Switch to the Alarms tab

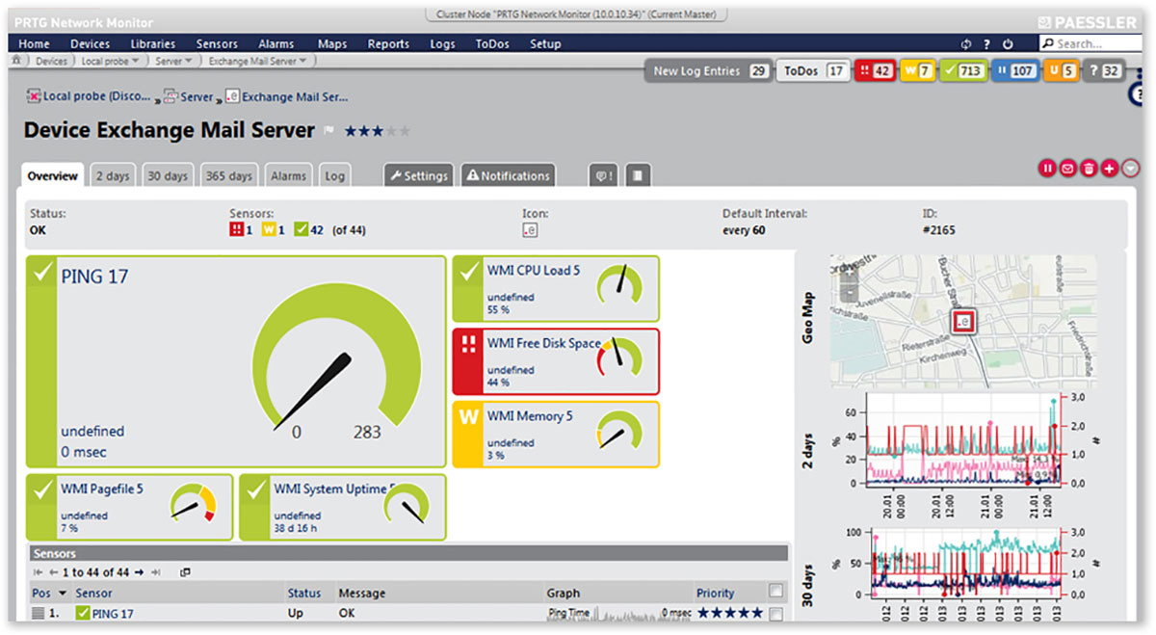tap(288, 176)
